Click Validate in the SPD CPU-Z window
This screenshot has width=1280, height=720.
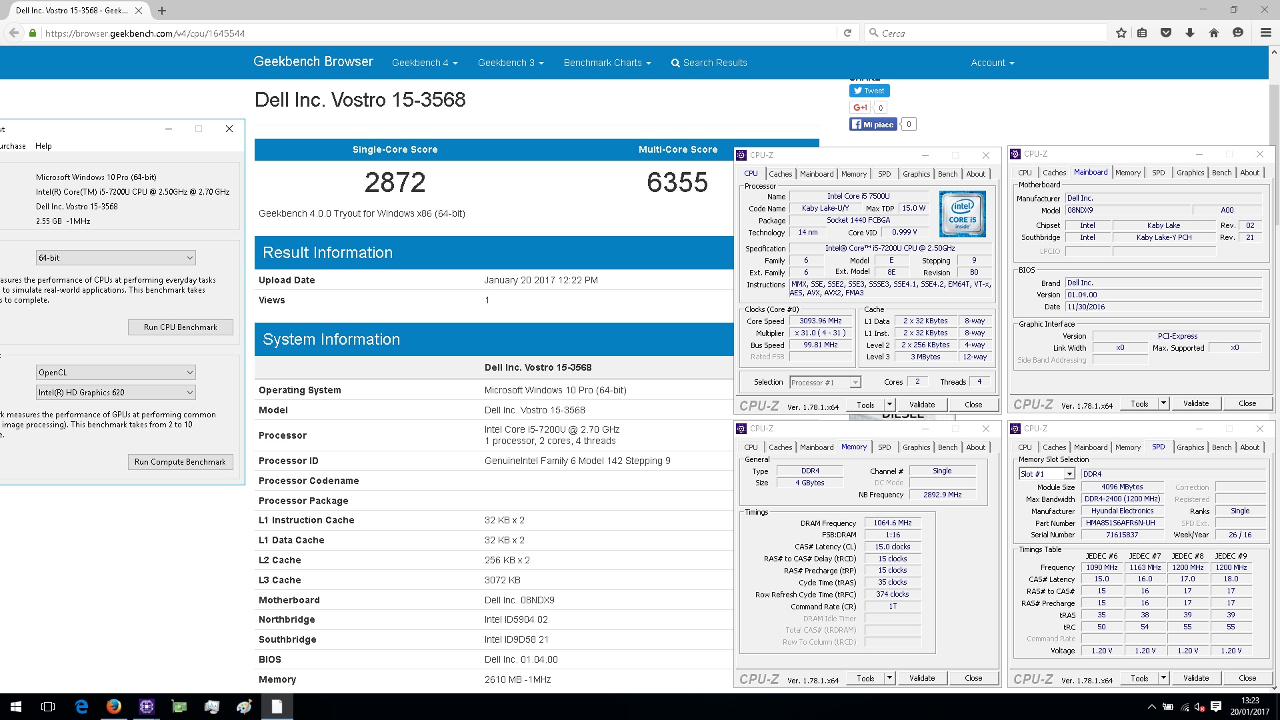pos(1196,678)
